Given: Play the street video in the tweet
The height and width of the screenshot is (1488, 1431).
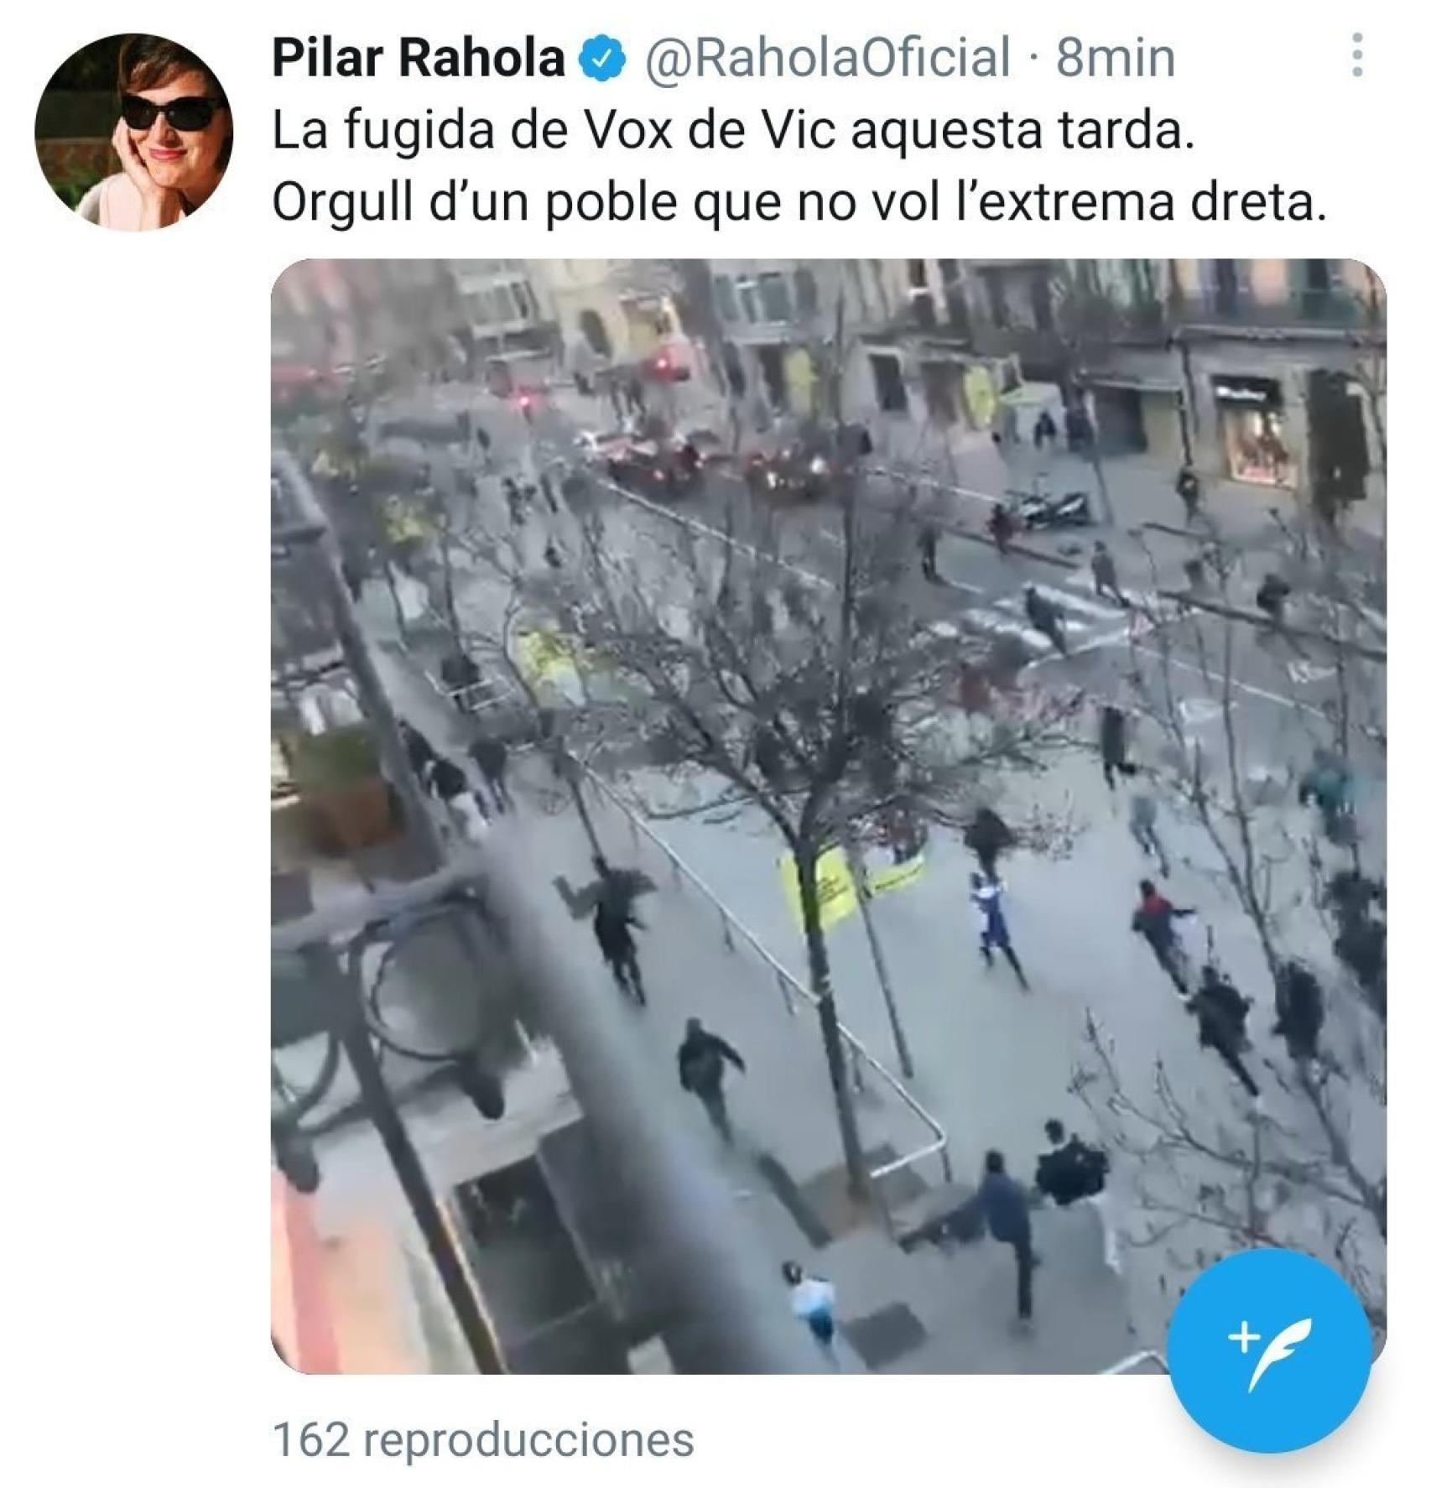Looking at the screenshot, I should (x=828, y=816).
